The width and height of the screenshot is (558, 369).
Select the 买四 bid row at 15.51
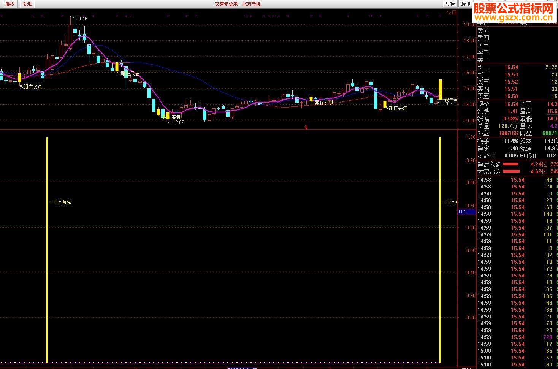click(x=517, y=89)
